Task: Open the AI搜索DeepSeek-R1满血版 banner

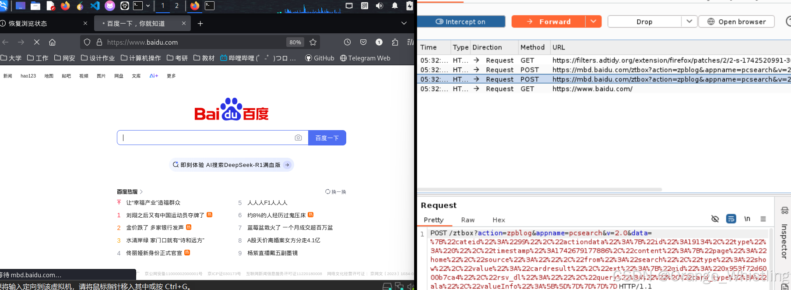Action: 231,165
